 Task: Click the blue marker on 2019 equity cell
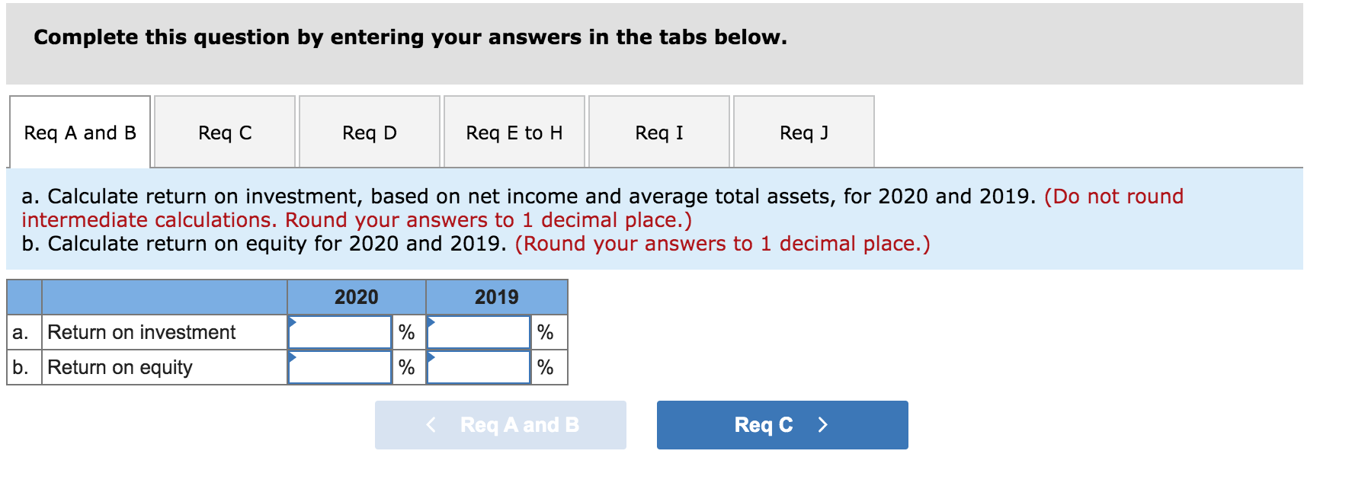click(431, 358)
